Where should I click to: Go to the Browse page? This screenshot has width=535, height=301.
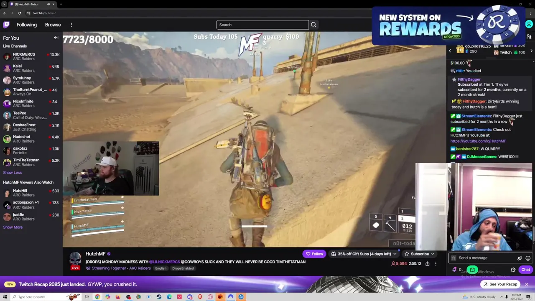click(53, 25)
